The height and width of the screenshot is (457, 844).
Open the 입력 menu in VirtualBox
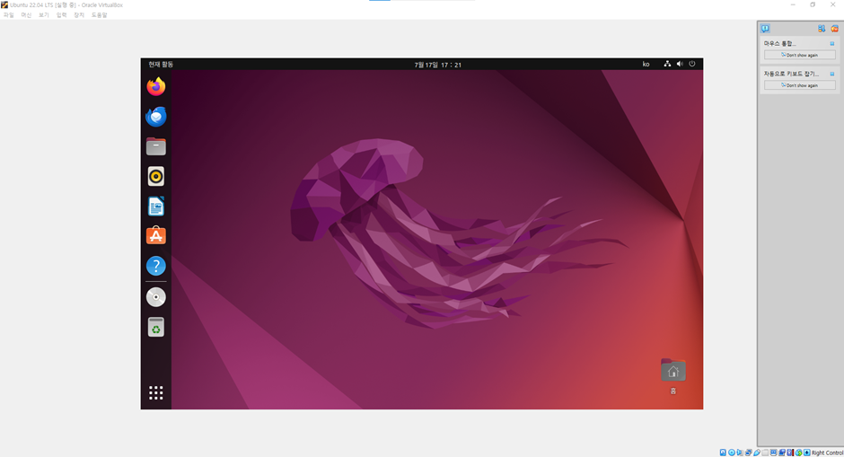(61, 15)
